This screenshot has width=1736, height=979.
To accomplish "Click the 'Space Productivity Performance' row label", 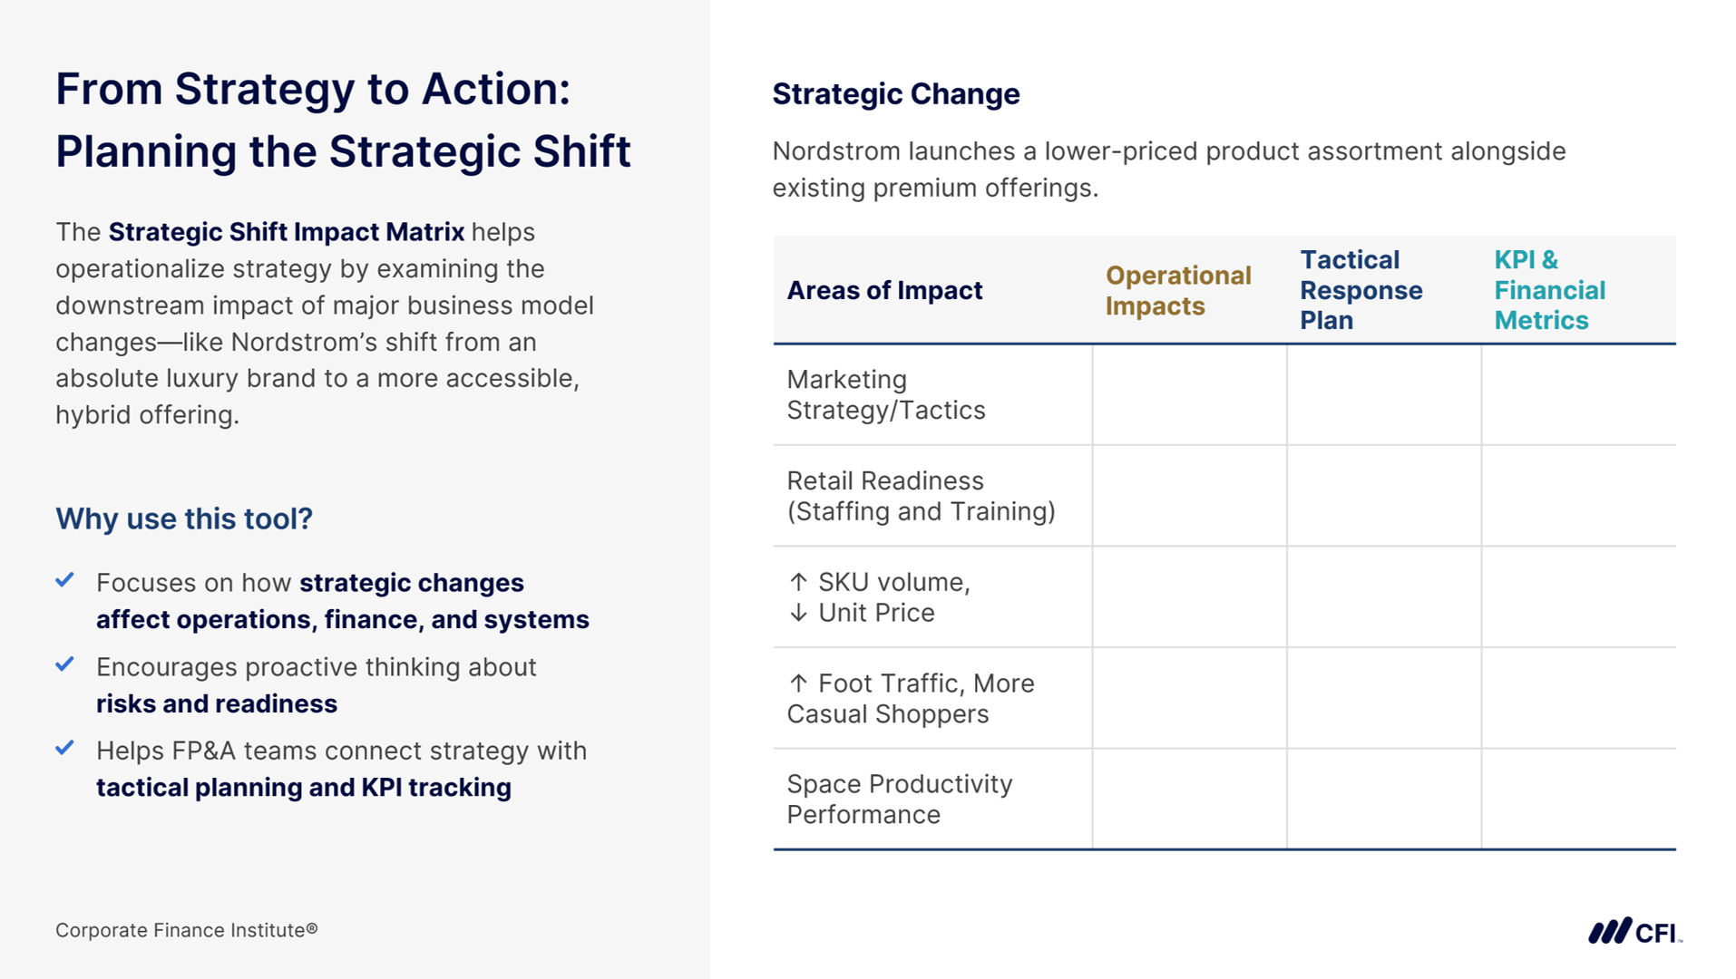I will tap(899, 800).
